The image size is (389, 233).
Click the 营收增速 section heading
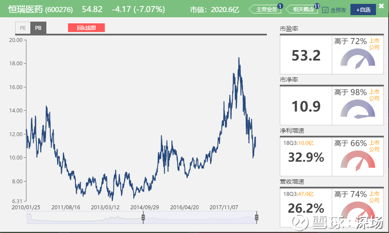292,182
